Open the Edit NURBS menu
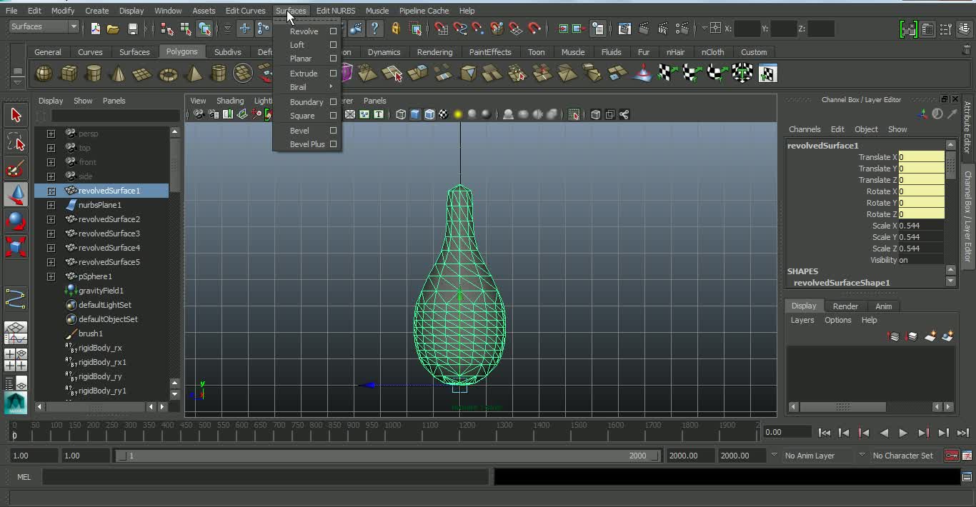976x507 pixels. point(336,11)
